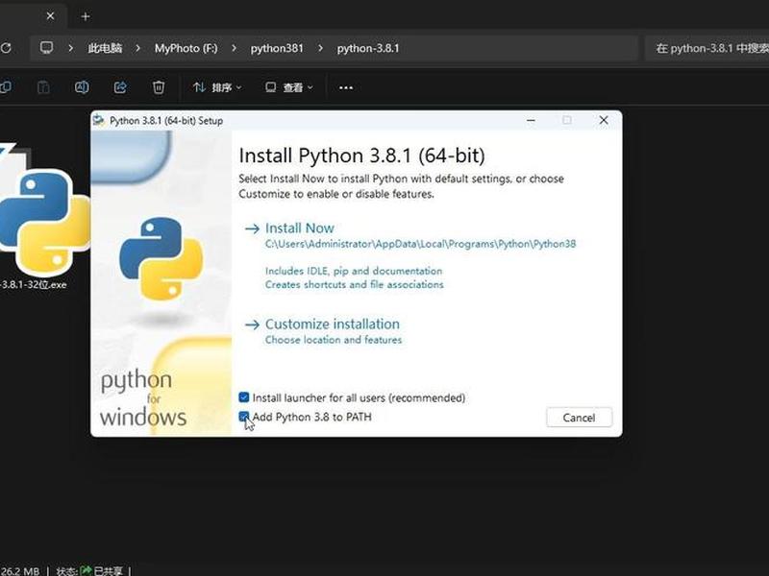Refresh the Explorer folder view
The height and width of the screenshot is (576, 769).
[x=6, y=48]
